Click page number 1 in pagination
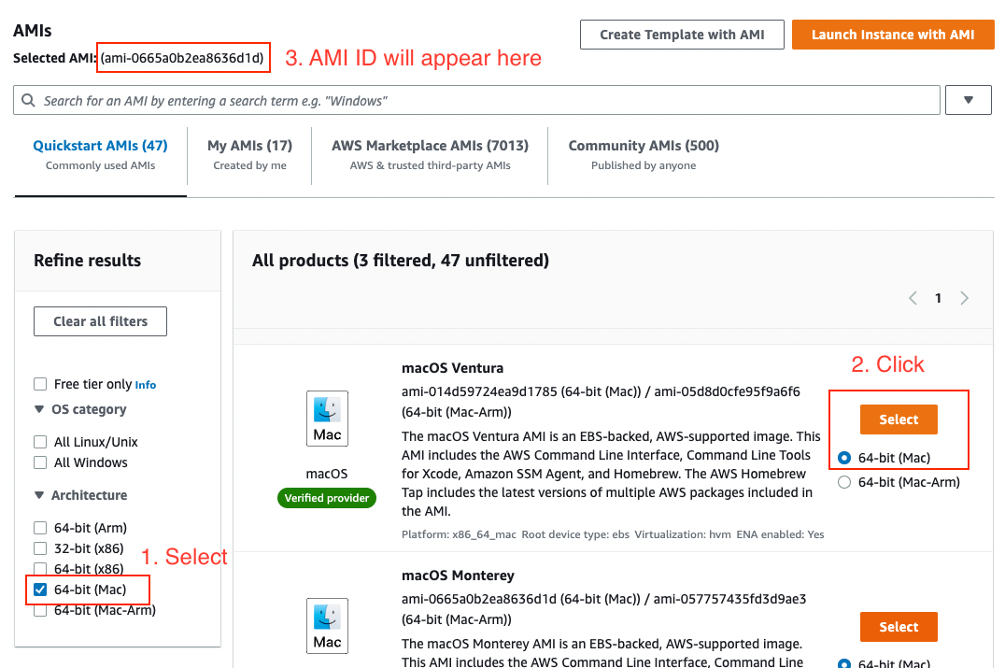The height and width of the screenshot is (668, 1005). coord(939,298)
